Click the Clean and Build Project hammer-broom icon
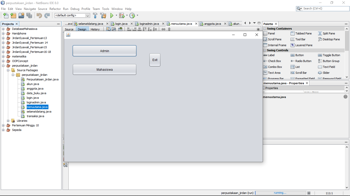Image resolution: width=350 pixels, height=196 pixels. tap(103, 15)
